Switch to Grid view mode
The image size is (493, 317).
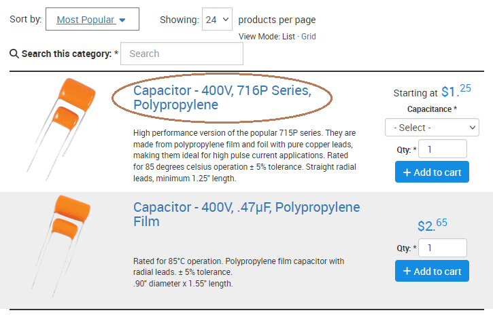pos(309,37)
